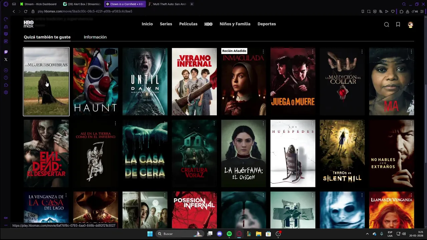Switch to the Información tab

point(95,37)
